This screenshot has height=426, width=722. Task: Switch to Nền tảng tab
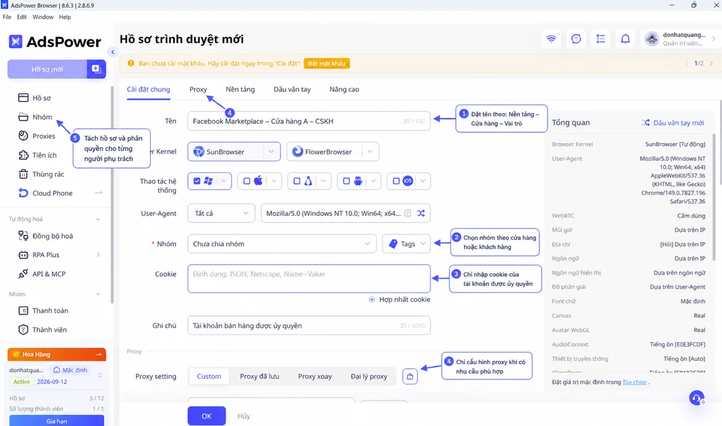click(x=240, y=89)
